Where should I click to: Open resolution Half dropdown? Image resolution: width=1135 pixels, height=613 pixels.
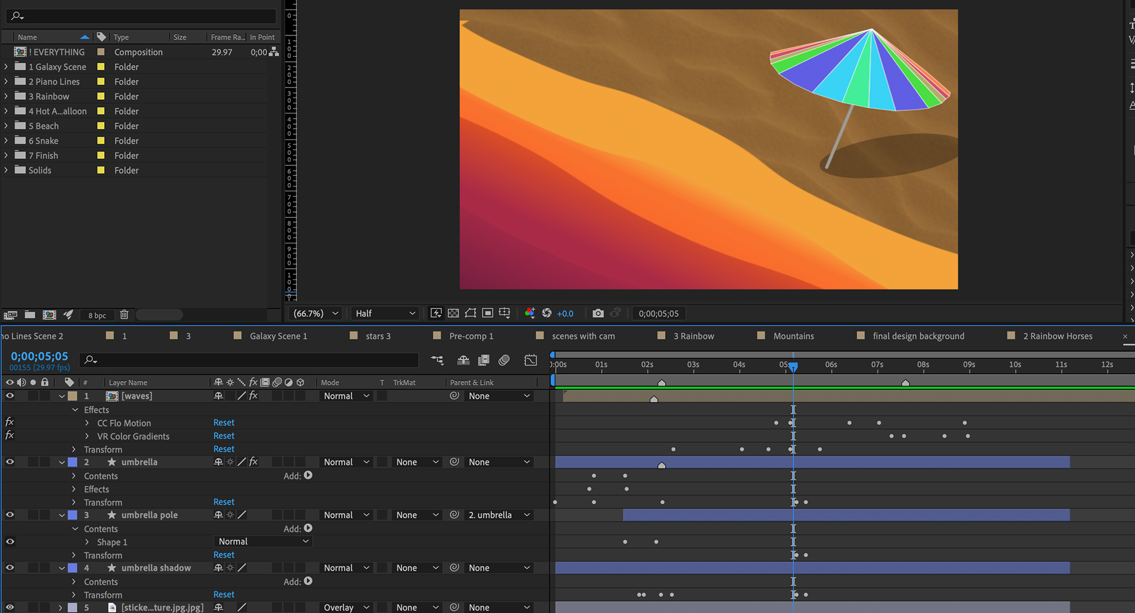click(x=385, y=314)
